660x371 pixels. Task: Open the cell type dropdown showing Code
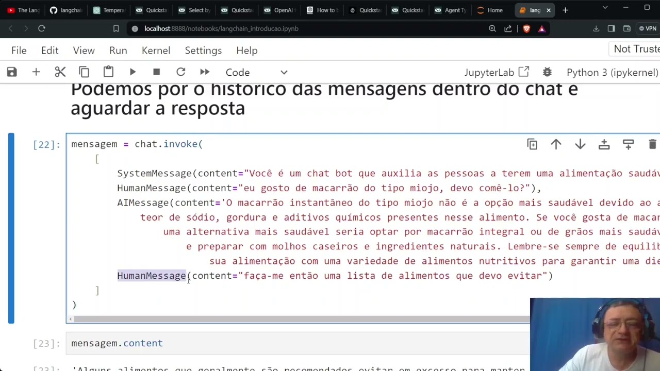point(256,72)
